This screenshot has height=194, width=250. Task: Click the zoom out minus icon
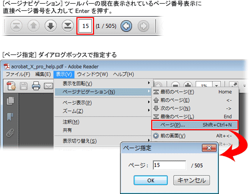click(175, 85)
